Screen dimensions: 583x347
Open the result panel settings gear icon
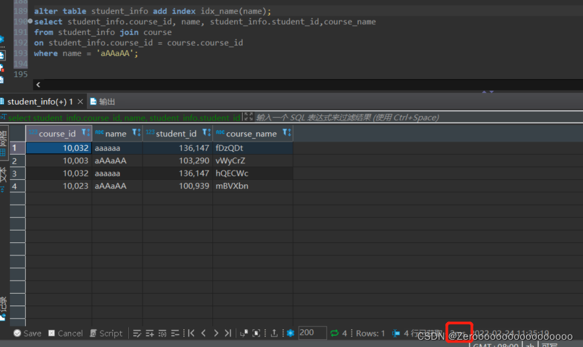coord(290,333)
